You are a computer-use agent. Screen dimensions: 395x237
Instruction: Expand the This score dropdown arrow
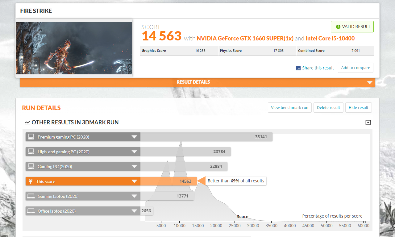(134, 181)
